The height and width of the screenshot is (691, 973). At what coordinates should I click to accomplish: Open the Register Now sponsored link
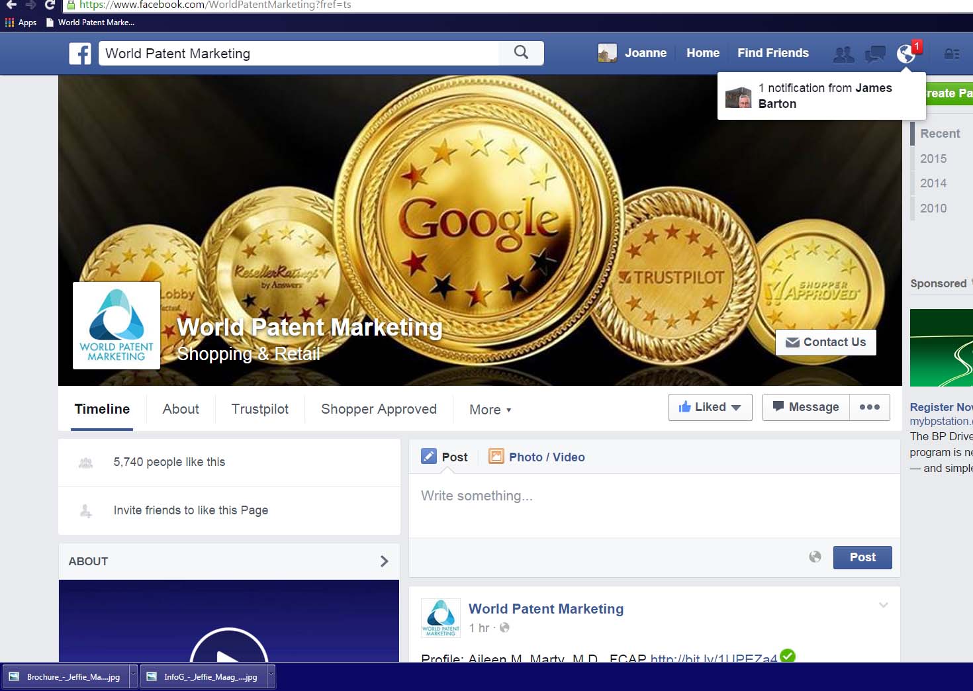point(941,407)
